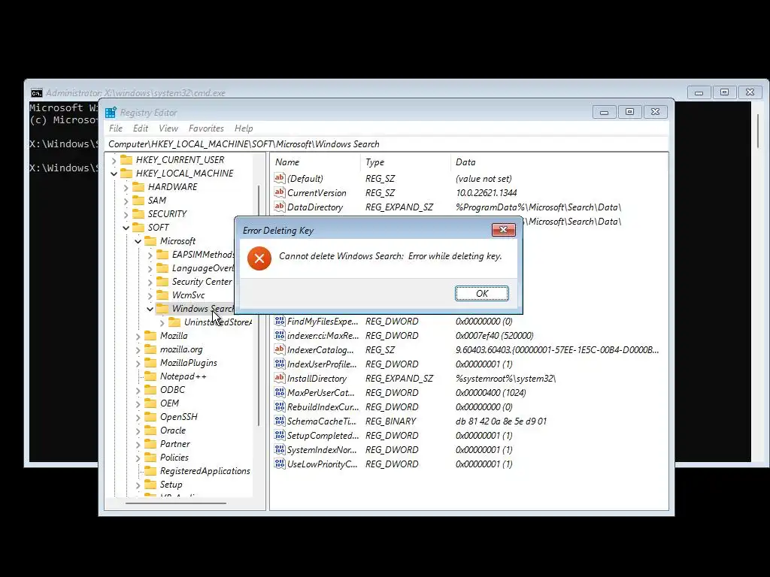Collapse the Microsoft key
The height and width of the screenshot is (577, 770).
pyautogui.click(x=138, y=241)
